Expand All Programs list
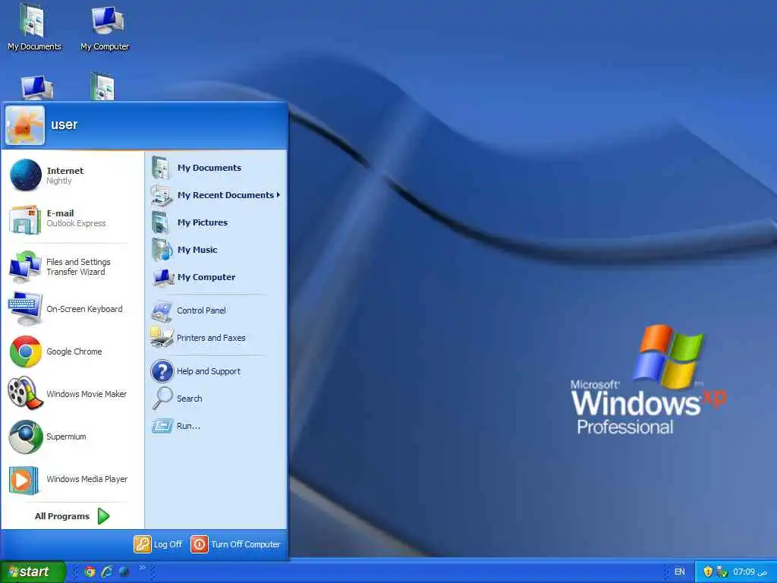 [x=72, y=516]
